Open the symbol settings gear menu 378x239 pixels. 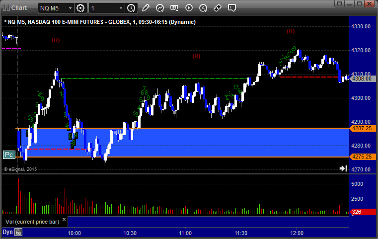tap(80, 8)
